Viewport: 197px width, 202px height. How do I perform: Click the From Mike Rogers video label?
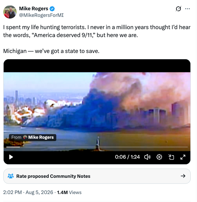tap(32, 137)
